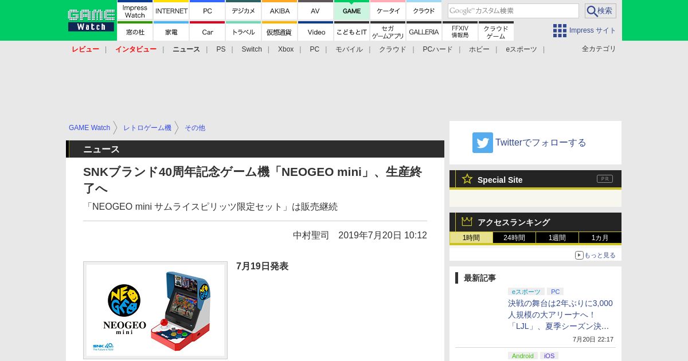Click the PR badge in Special Site

coord(605,179)
